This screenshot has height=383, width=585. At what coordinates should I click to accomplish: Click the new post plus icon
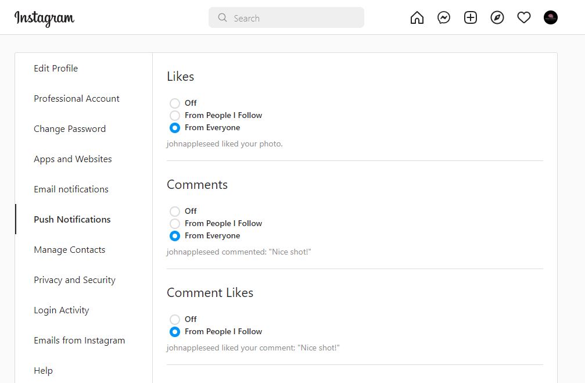[x=471, y=17]
